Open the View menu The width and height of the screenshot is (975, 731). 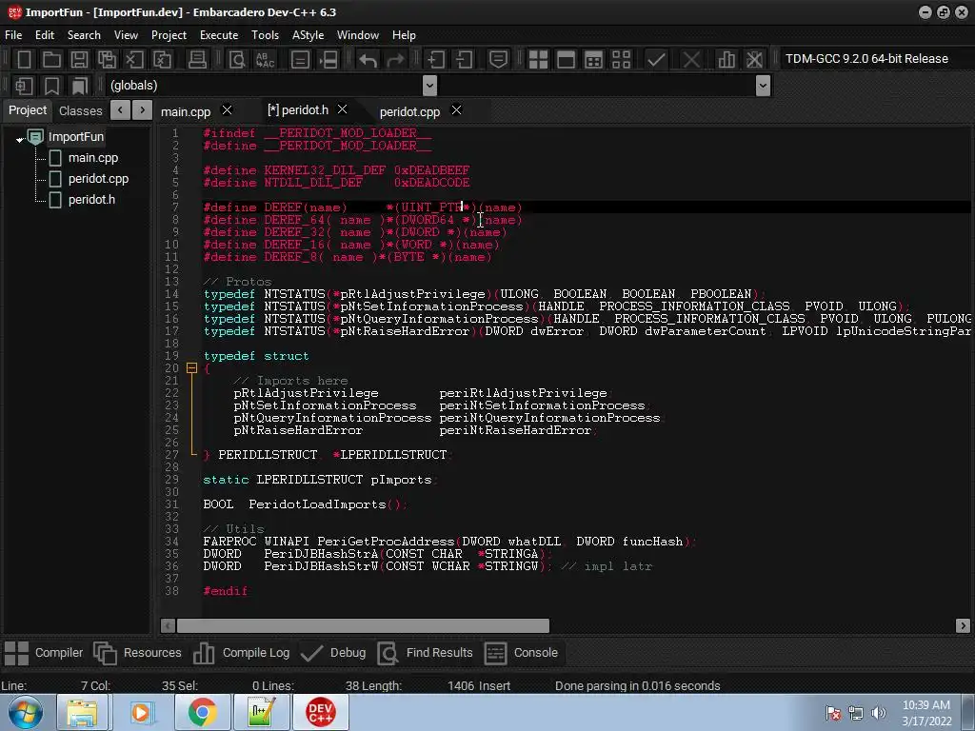pos(126,35)
